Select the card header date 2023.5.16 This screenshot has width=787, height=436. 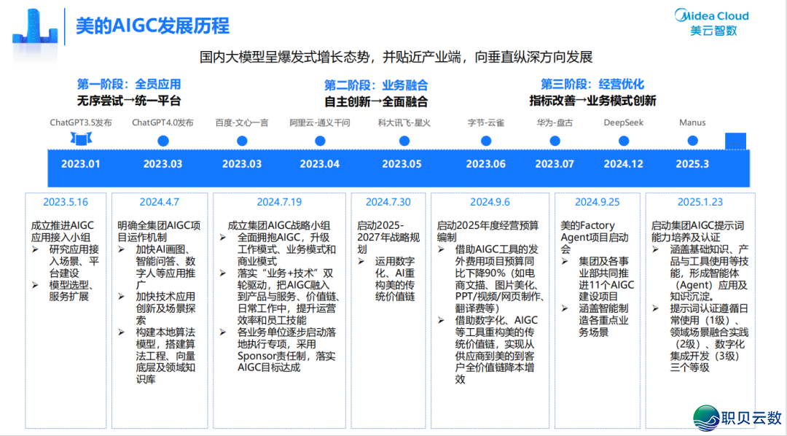[66, 203]
